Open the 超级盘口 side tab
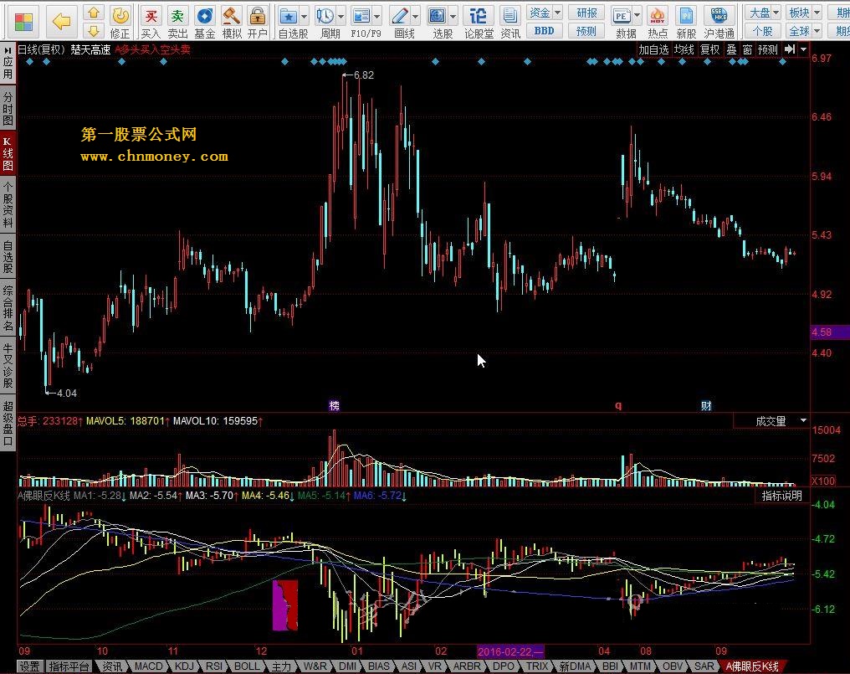850x674 pixels. coord(8,424)
